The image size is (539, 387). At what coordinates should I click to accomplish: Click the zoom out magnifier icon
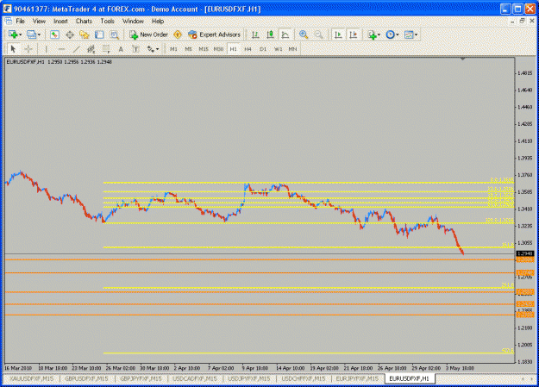click(x=318, y=34)
